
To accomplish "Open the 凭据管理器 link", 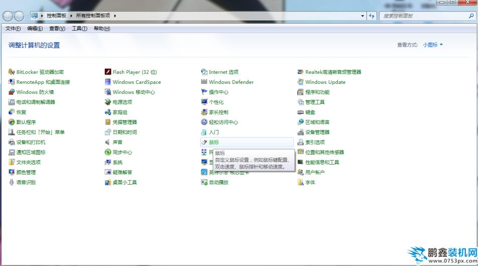I will click(x=125, y=122).
